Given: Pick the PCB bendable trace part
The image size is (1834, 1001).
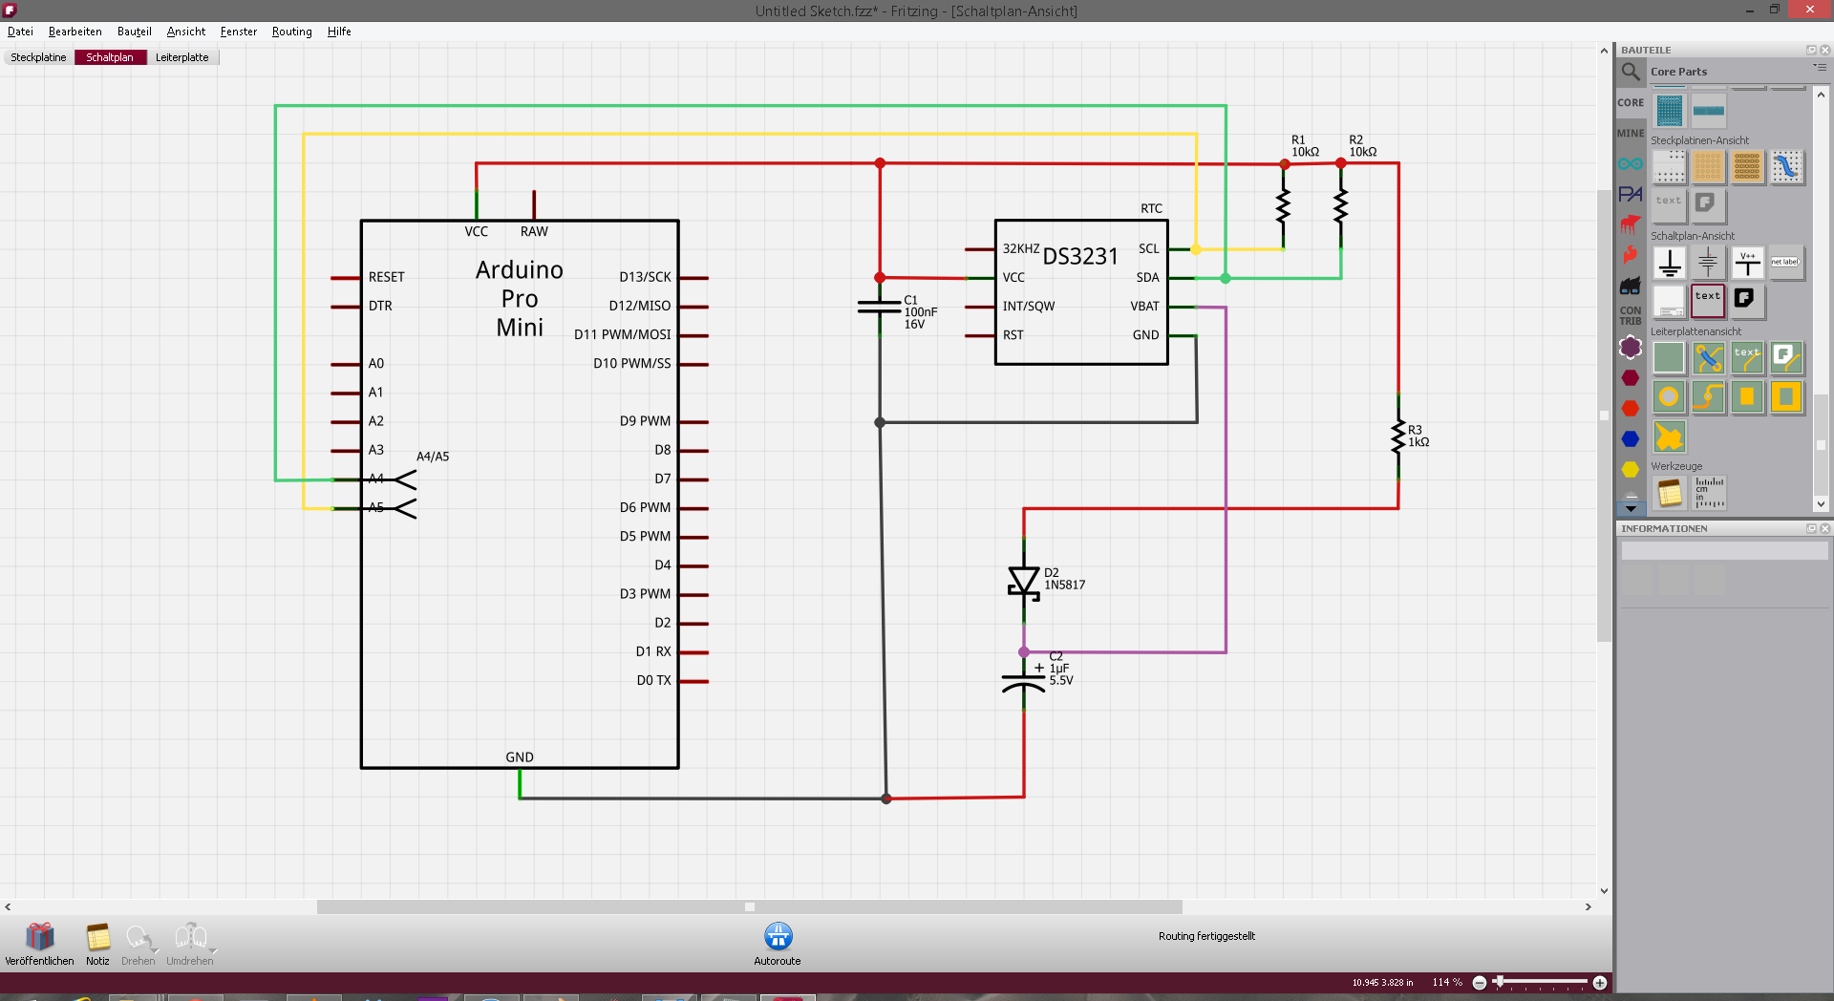Looking at the screenshot, I should click(1709, 396).
